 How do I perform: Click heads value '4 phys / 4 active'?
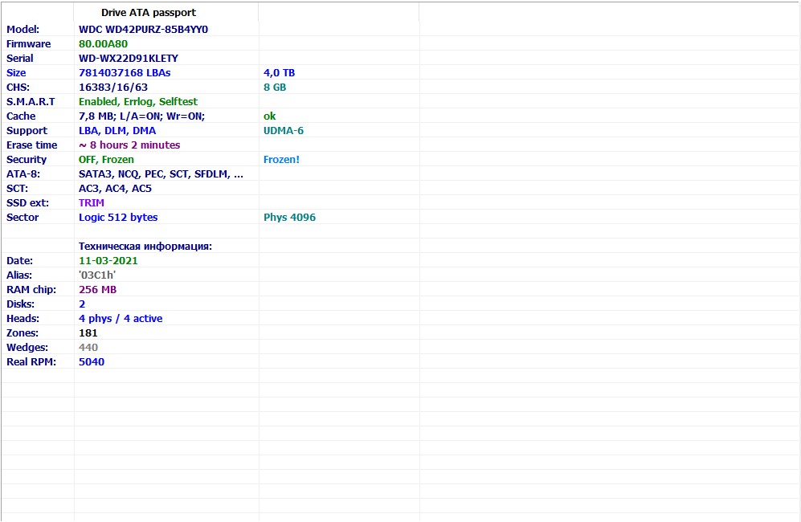point(121,319)
